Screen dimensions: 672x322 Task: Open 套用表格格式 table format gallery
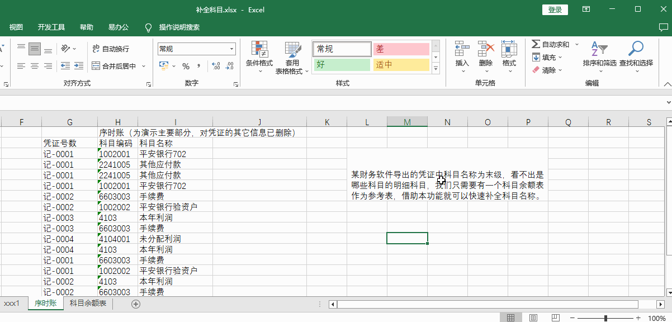coord(292,58)
